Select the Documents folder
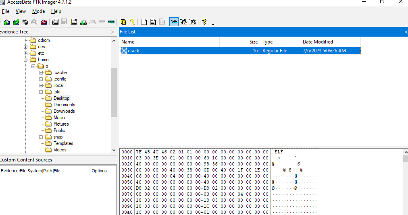408x215 pixels. coord(64,105)
